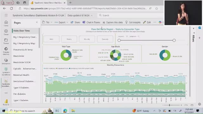Click Visit Type donut chart
Image resolution: width=203 pixels, height=114 pixels.
[x=66, y=55]
